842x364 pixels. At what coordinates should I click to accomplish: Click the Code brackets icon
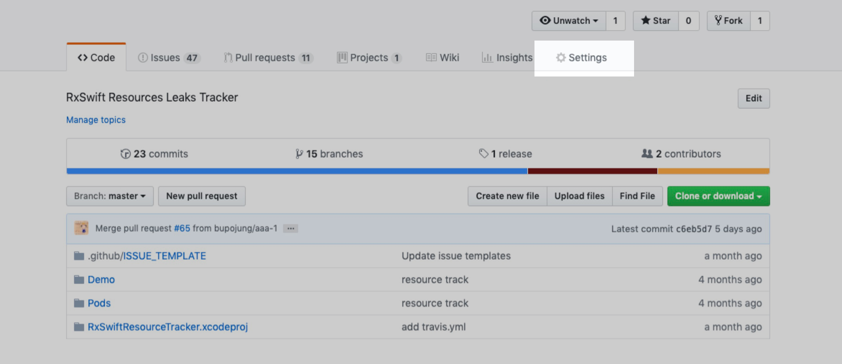pos(83,58)
